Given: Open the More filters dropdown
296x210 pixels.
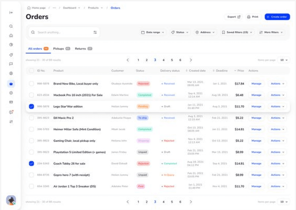Looking at the screenshot, I should click(271, 32).
